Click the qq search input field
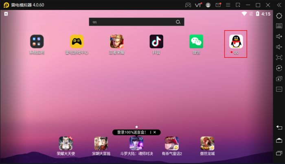This screenshot has height=164, width=285. (x=131, y=22)
